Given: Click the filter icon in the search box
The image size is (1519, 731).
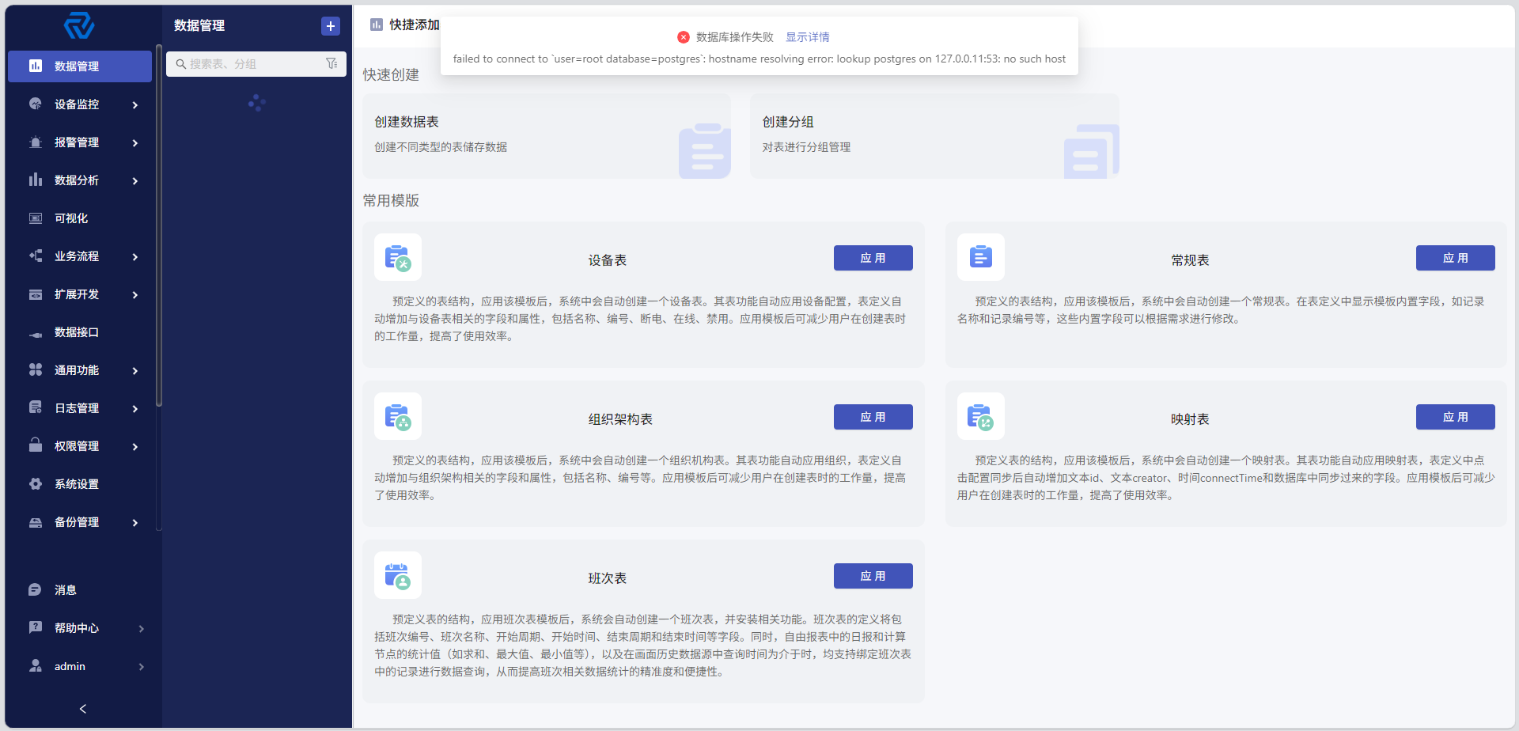Looking at the screenshot, I should (x=331, y=63).
